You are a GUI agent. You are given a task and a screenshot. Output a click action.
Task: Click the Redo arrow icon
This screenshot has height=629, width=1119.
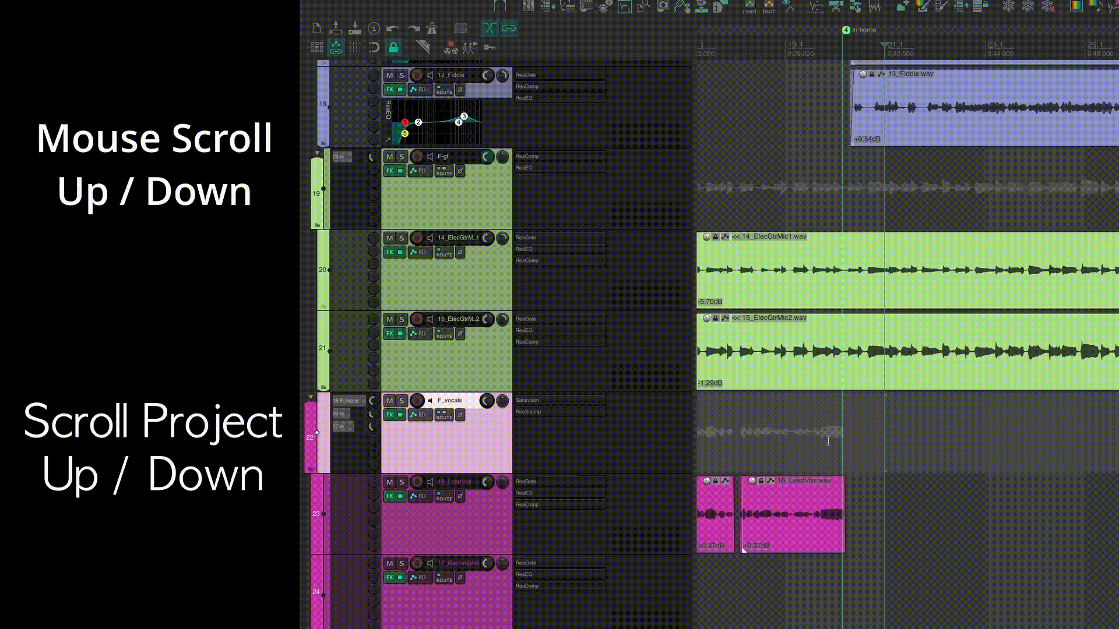click(413, 28)
